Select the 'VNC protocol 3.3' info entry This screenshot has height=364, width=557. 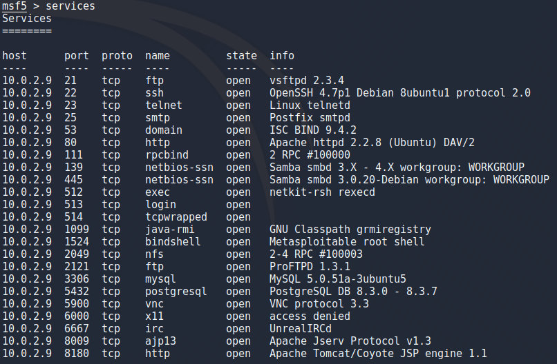pos(319,304)
